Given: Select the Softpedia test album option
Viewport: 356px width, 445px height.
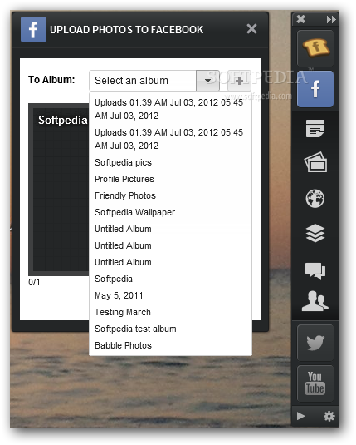Looking at the screenshot, I should [170, 329].
